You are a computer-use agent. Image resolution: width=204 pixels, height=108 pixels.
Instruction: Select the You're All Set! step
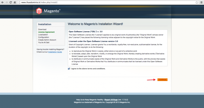(x=44, y=42)
